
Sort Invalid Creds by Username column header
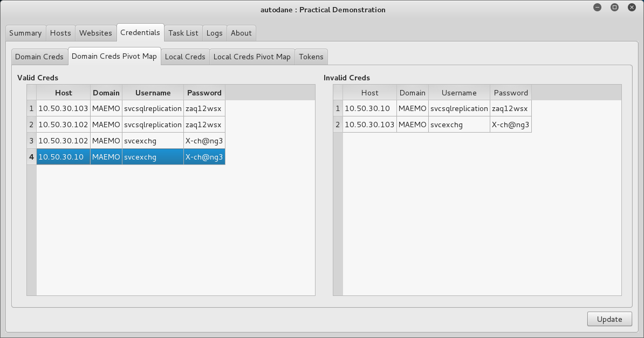click(x=459, y=92)
